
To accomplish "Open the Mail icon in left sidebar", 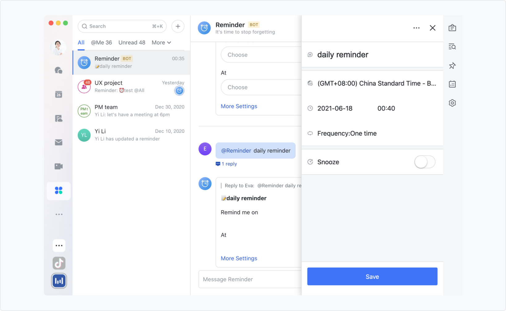I will pyautogui.click(x=59, y=142).
